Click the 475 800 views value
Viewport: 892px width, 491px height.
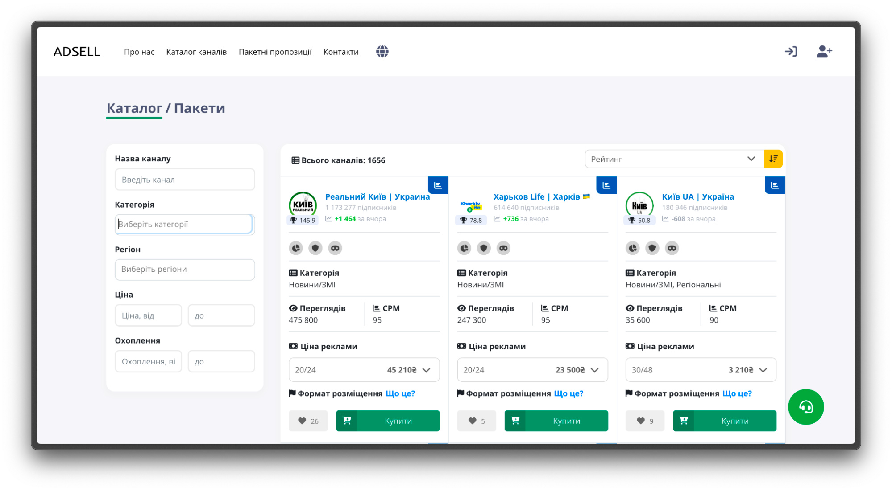[303, 320]
